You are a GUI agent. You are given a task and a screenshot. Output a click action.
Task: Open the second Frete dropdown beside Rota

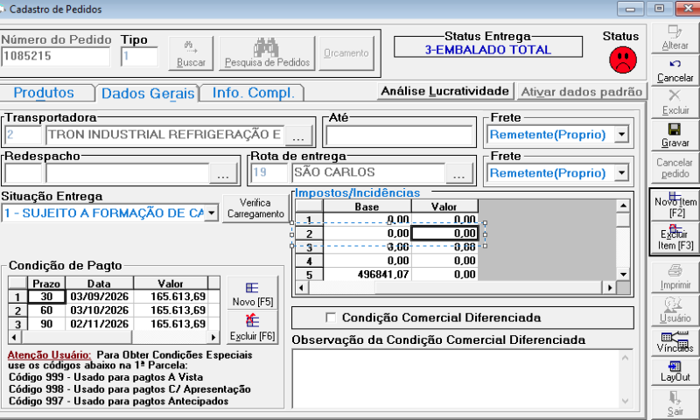coord(621,172)
